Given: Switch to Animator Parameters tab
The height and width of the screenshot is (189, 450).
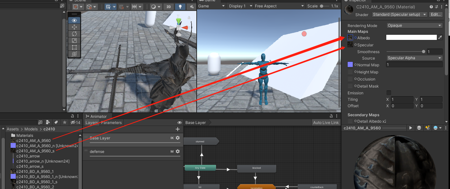Looking at the screenshot, I should [x=111, y=123].
